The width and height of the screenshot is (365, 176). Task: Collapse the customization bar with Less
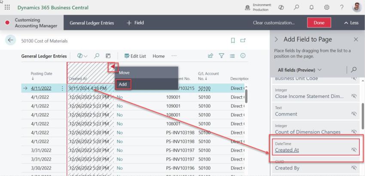point(351,23)
